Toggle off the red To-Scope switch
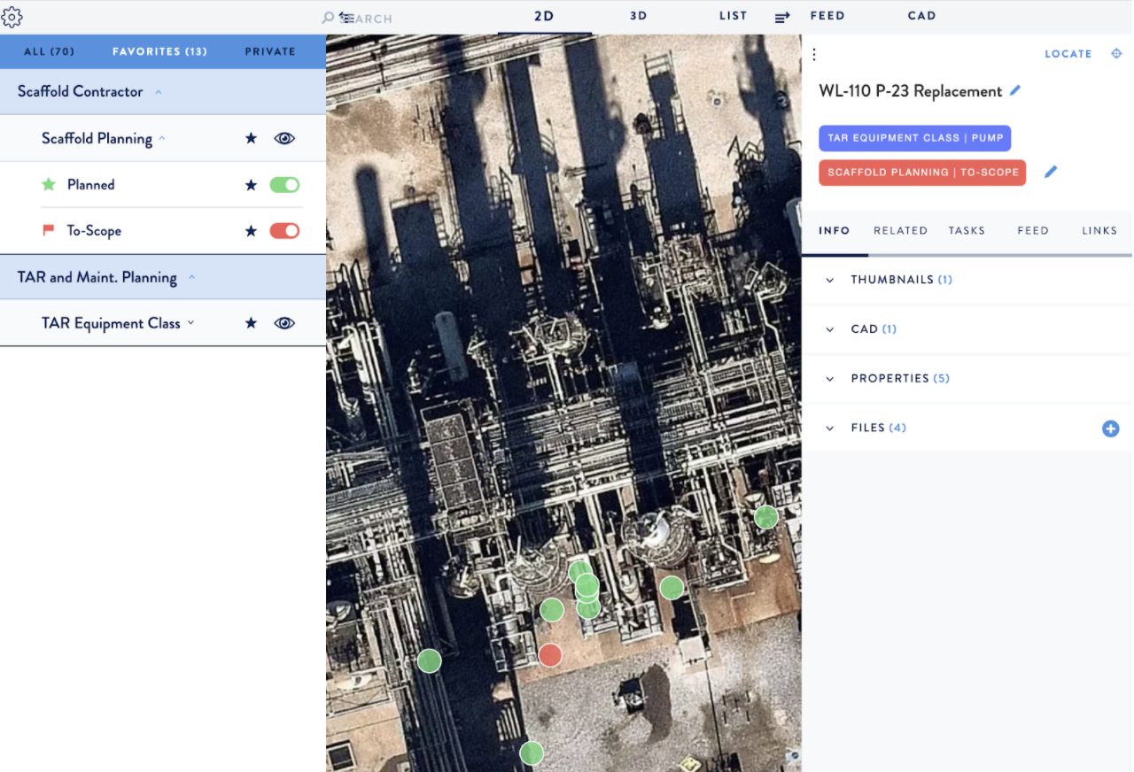The width and height of the screenshot is (1134, 772). (x=284, y=231)
